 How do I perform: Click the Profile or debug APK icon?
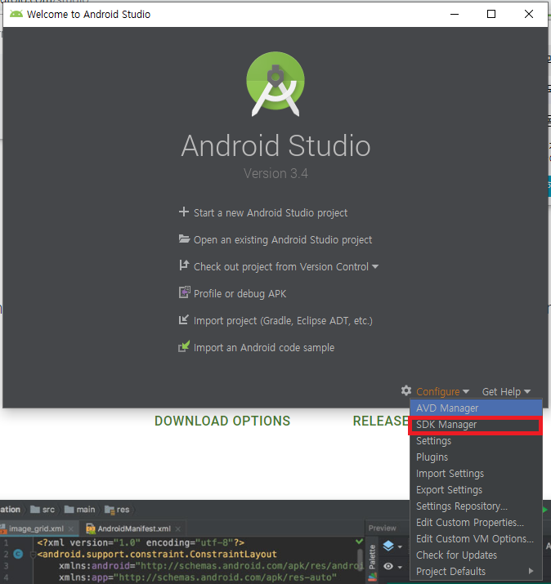tap(184, 292)
